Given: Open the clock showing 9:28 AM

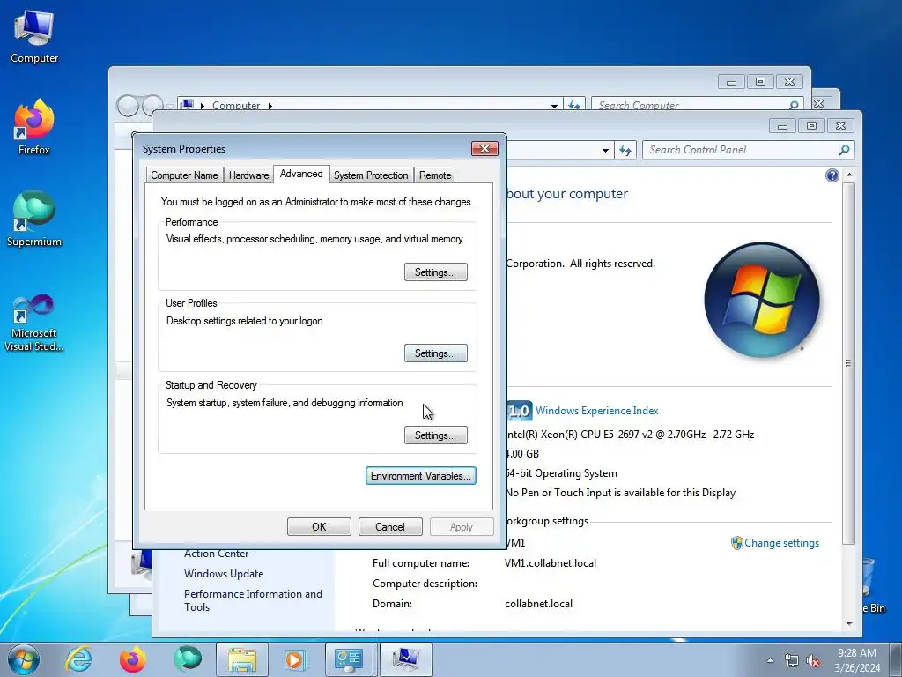Looking at the screenshot, I should (x=857, y=659).
